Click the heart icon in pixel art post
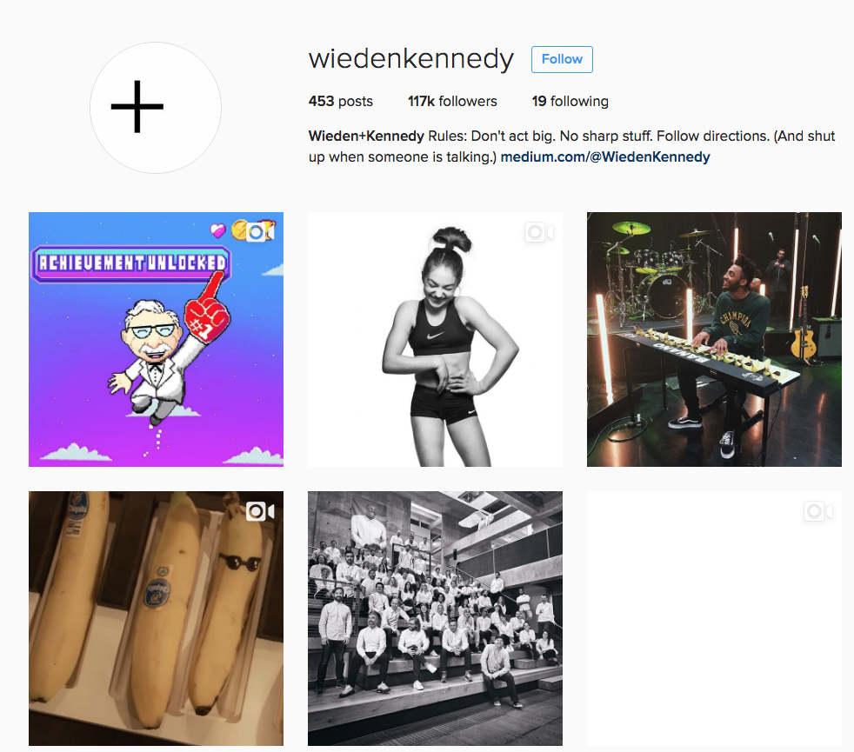This screenshot has height=752, width=854. (x=218, y=231)
